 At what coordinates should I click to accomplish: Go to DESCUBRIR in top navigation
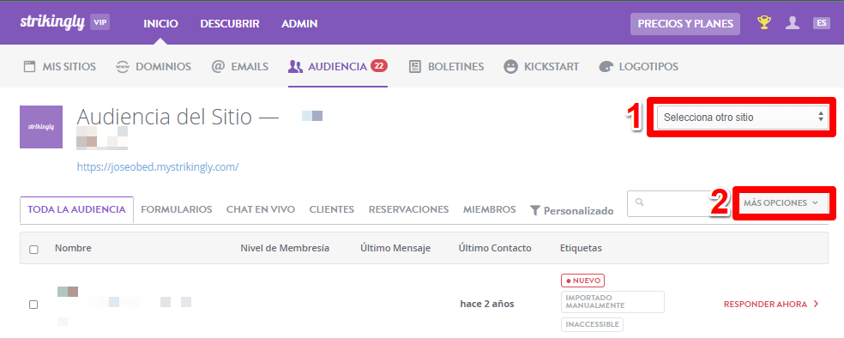coord(230,24)
